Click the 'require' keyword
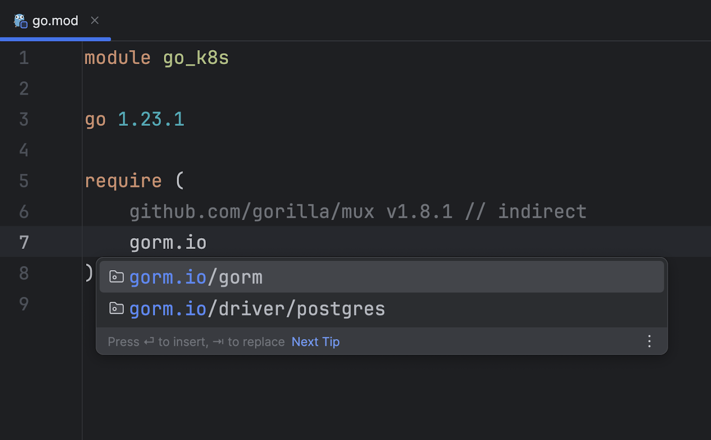This screenshot has width=711, height=440. [x=123, y=181]
